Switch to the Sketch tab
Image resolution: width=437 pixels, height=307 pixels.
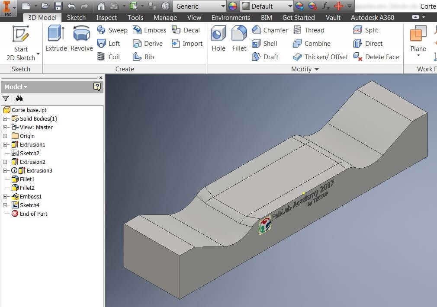pos(76,18)
